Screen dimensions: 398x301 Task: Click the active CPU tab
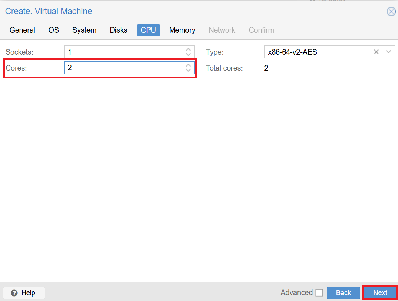point(148,30)
